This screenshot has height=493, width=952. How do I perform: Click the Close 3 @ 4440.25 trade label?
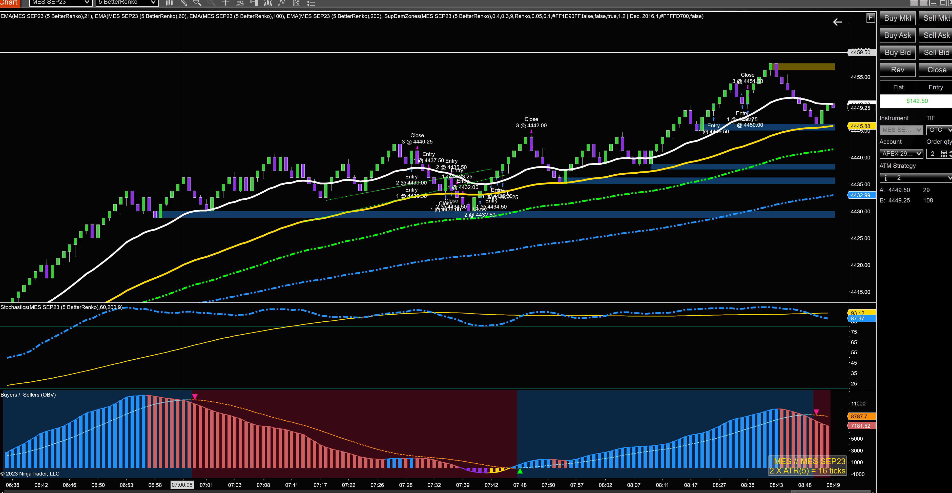point(417,139)
